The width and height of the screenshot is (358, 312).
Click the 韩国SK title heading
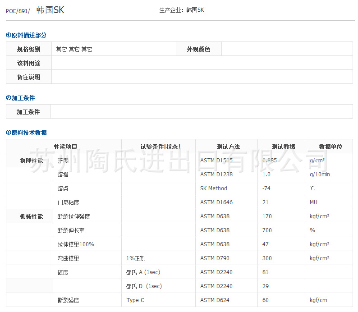[50, 10]
